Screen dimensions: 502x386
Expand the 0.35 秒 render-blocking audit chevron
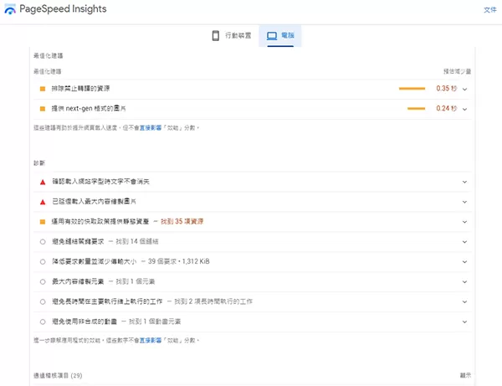pos(464,88)
